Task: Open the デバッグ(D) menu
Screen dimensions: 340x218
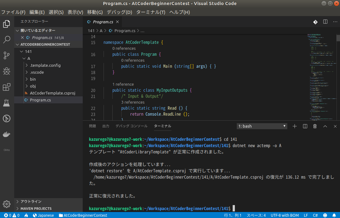Action: [x=119, y=12]
